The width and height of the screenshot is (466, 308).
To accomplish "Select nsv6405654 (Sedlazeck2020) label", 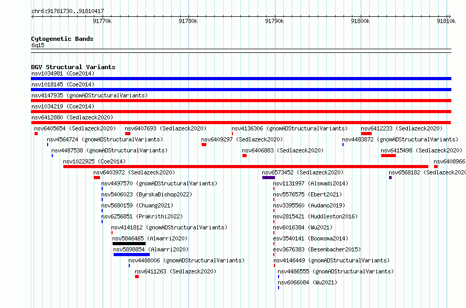I will click(x=75, y=128).
